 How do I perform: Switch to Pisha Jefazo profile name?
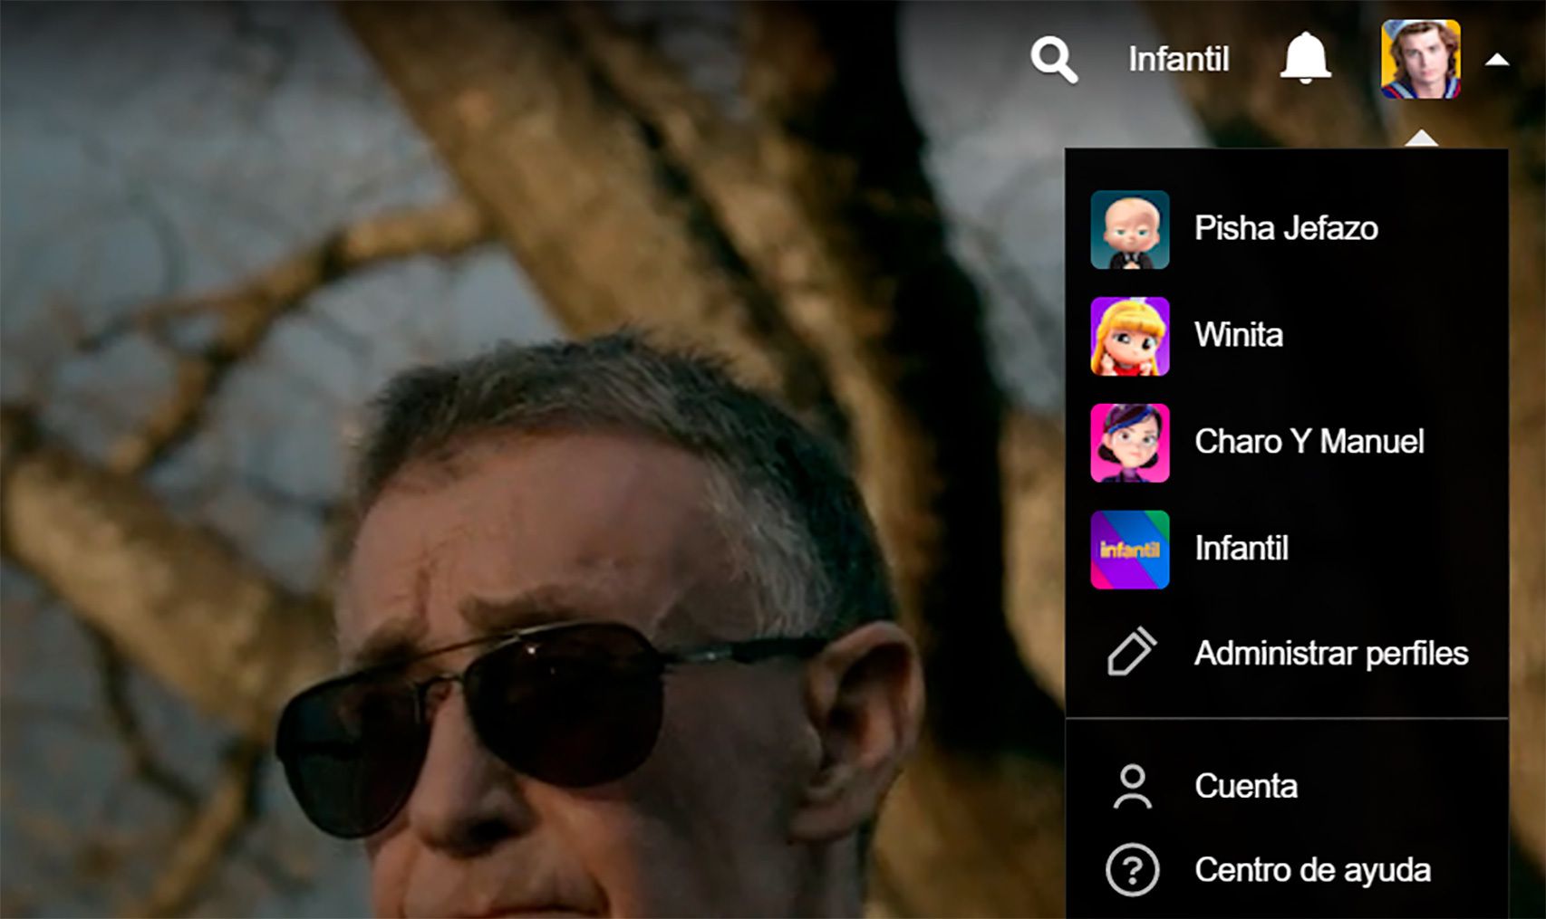(1286, 228)
